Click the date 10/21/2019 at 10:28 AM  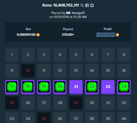70,17
